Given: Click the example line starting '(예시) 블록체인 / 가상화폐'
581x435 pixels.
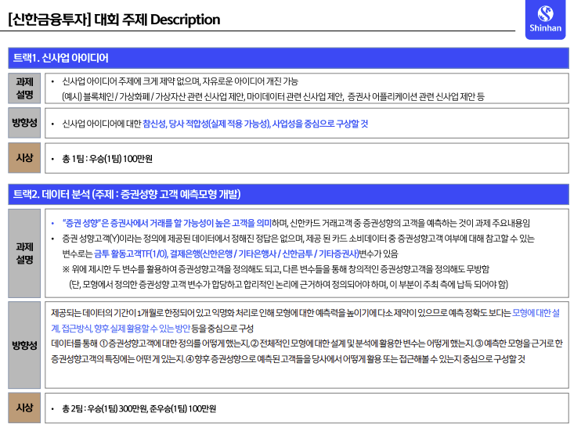Looking at the screenshot, I should [x=273, y=97].
